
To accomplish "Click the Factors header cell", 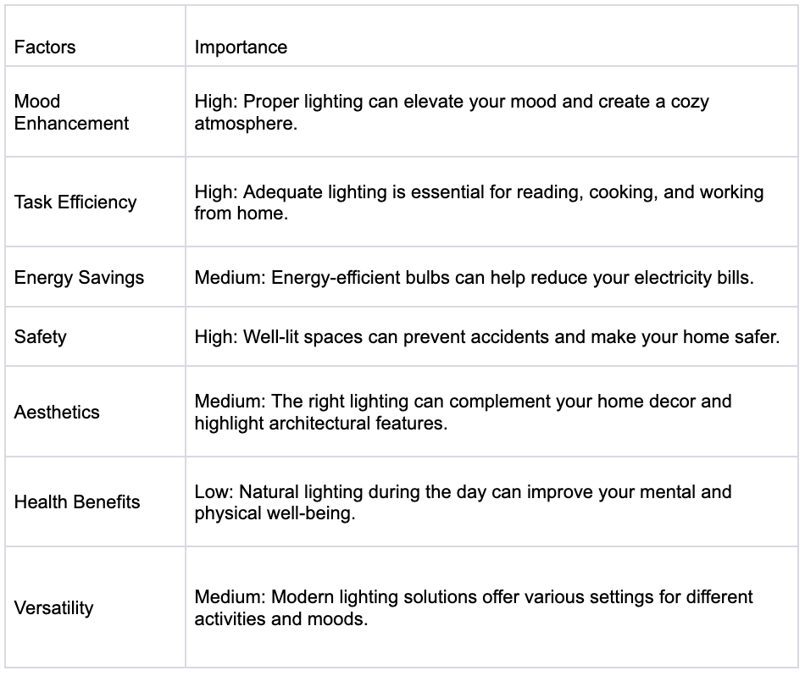I will [95, 36].
